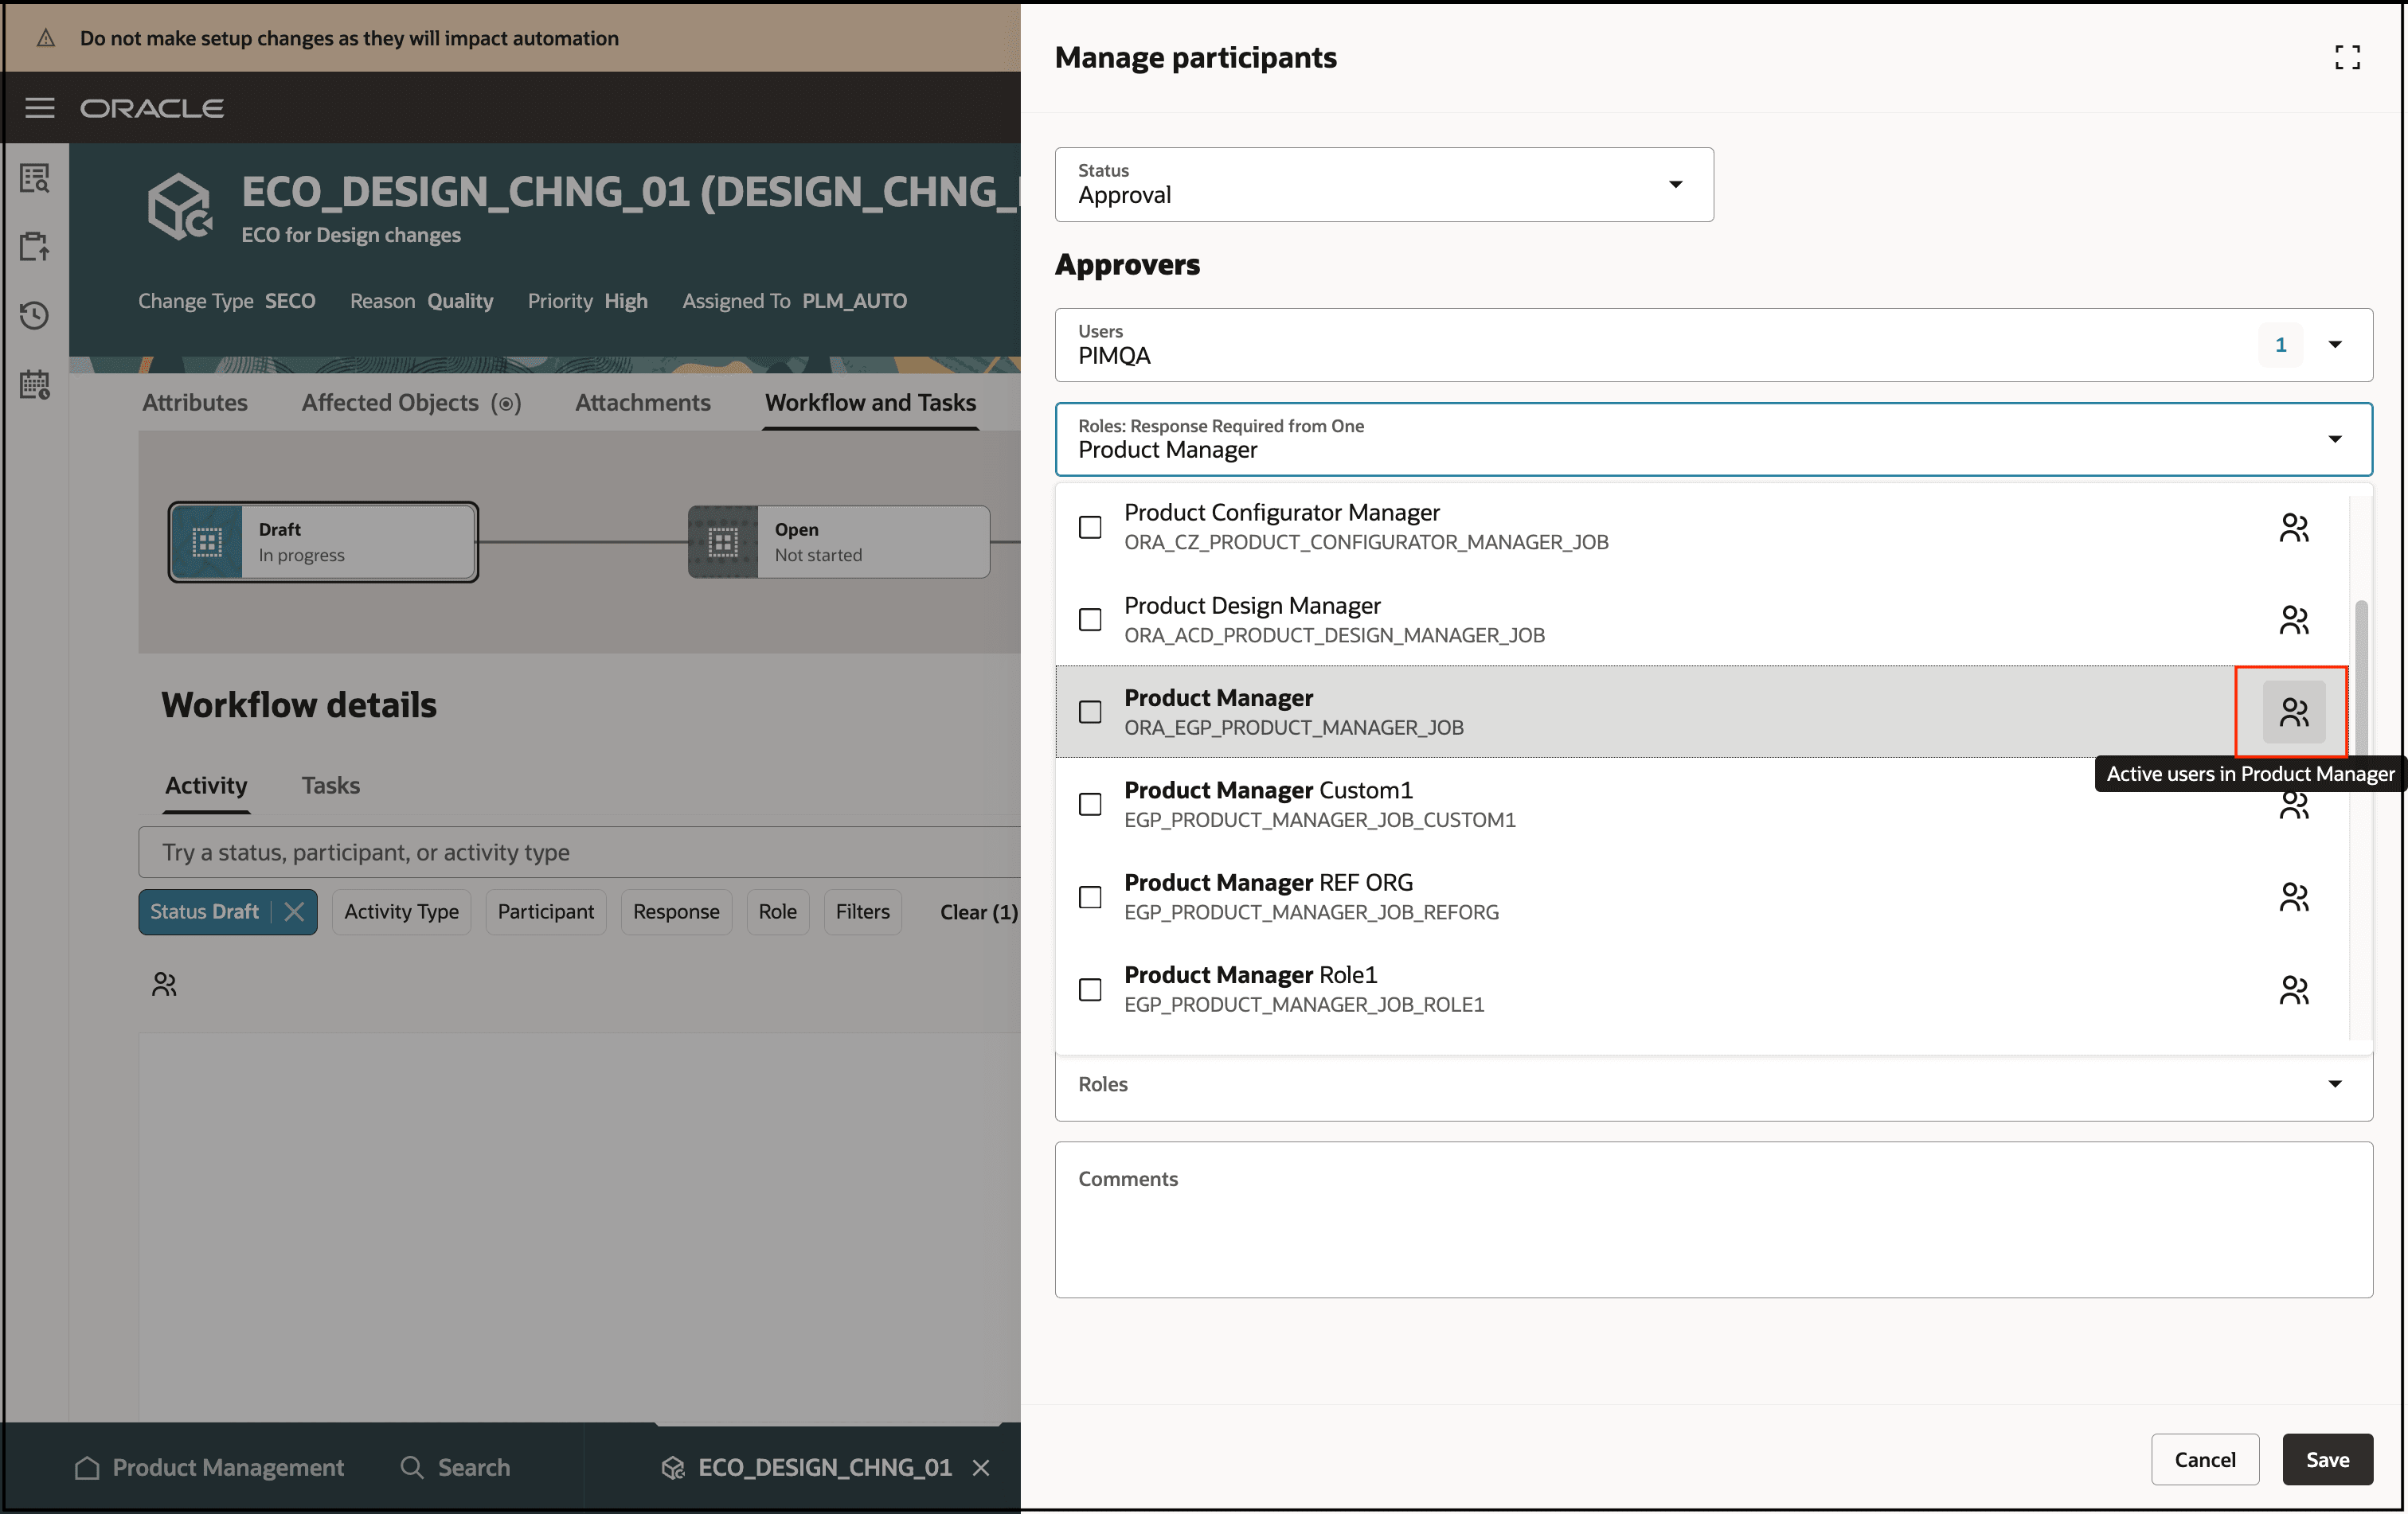Click the Open status node icon

[x=723, y=541]
